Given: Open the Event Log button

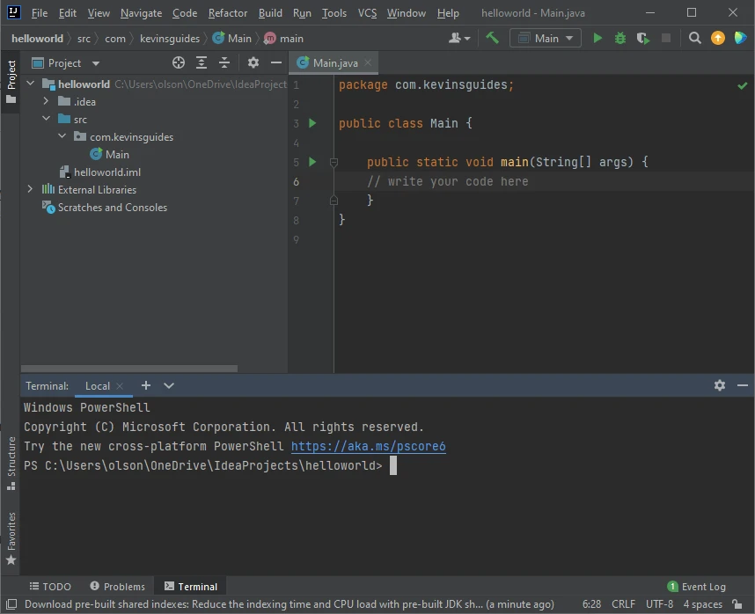Looking at the screenshot, I should 696,587.
